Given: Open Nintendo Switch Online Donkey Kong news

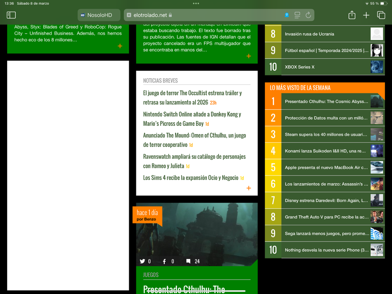Looking at the screenshot, I should click(192, 119).
